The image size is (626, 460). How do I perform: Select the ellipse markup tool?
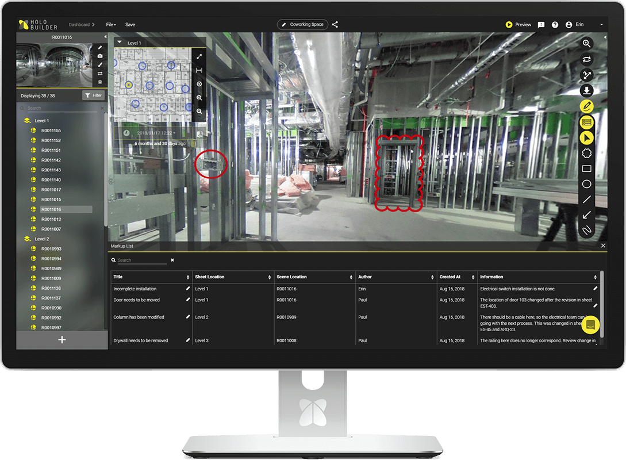click(587, 184)
